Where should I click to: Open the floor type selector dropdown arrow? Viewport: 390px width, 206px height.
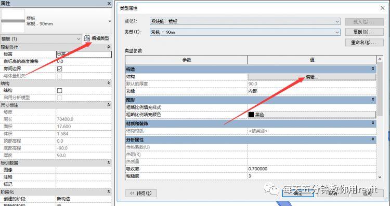click(110, 21)
